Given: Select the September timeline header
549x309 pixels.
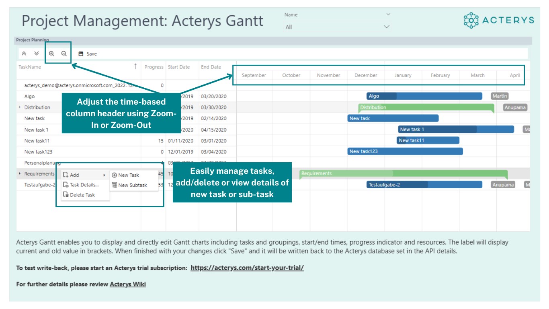Looking at the screenshot, I should (x=254, y=75).
